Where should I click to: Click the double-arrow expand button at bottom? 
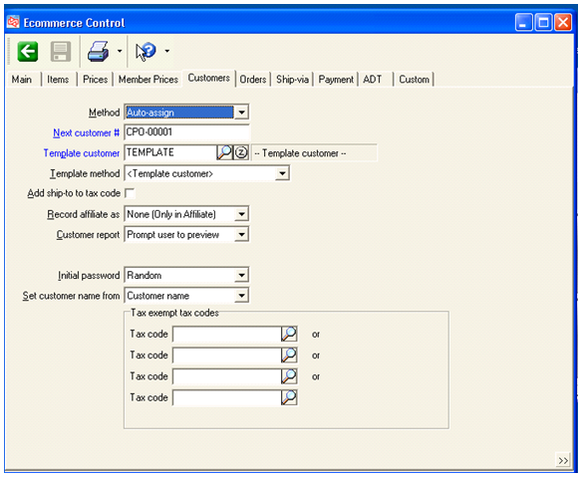pyautogui.click(x=563, y=460)
